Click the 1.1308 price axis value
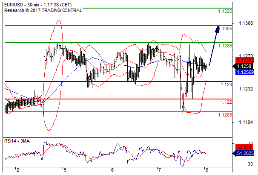 [246, 23]
